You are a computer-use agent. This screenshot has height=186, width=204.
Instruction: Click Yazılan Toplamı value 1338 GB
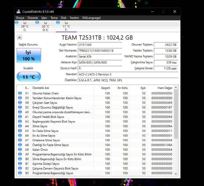tap(166, 51)
